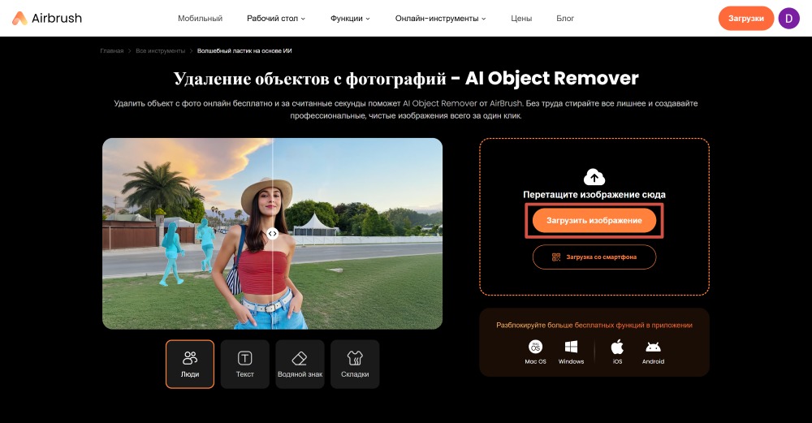Image resolution: width=812 pixels, height=423 pixels.
Task: Click the cloud upload icon
Action: [594, 177]
